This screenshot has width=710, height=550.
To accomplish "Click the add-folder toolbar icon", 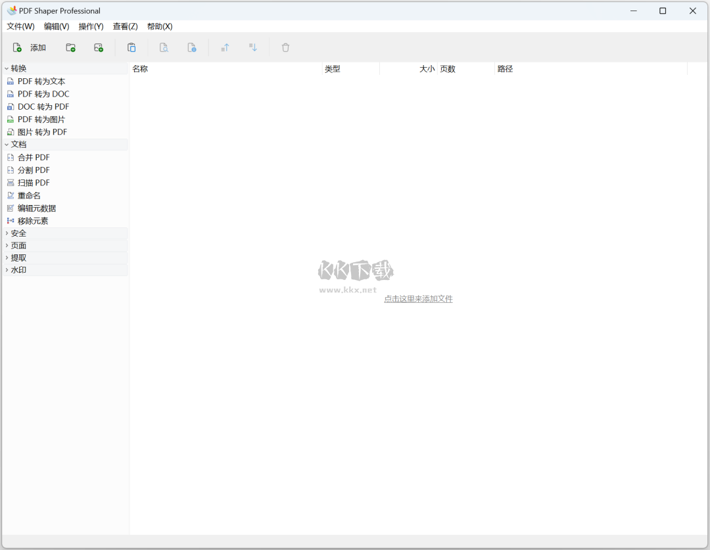I will click(x=70, y=47).
